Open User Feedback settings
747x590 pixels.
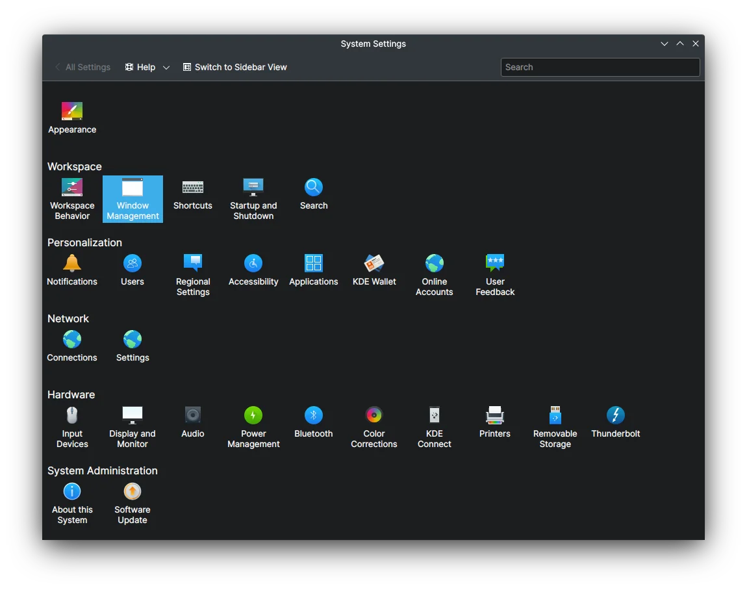[494, 275]
